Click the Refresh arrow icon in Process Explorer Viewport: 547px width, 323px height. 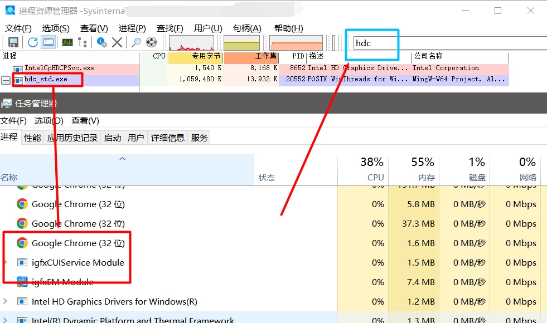[x=33, y=42]
